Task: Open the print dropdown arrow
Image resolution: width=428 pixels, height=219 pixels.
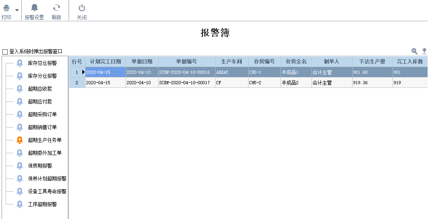Action: click(x=17, y=10)
